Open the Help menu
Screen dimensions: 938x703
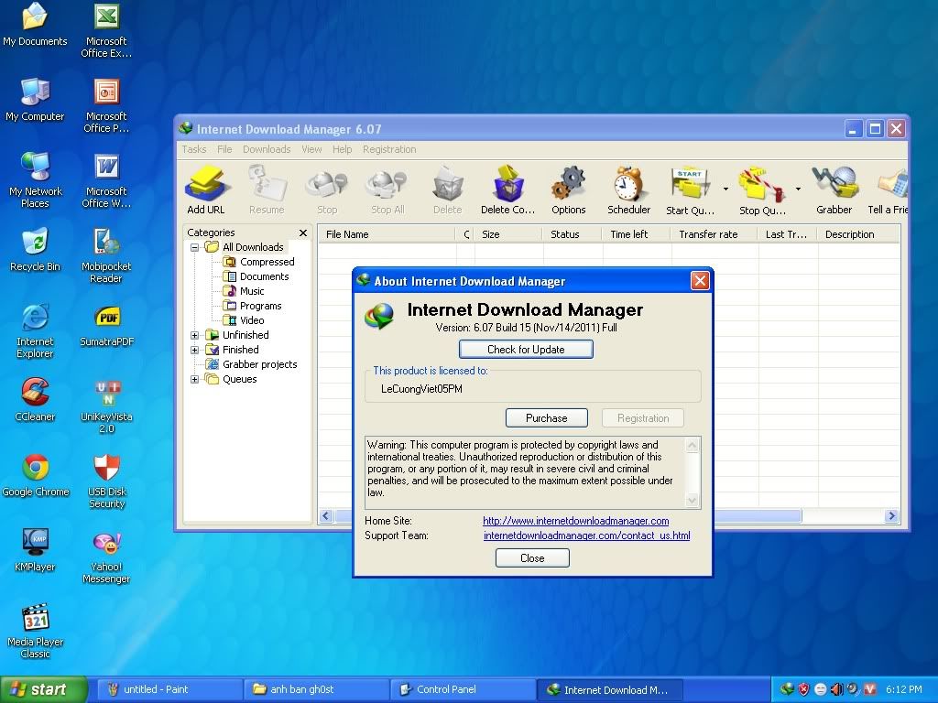click(343, 149)
